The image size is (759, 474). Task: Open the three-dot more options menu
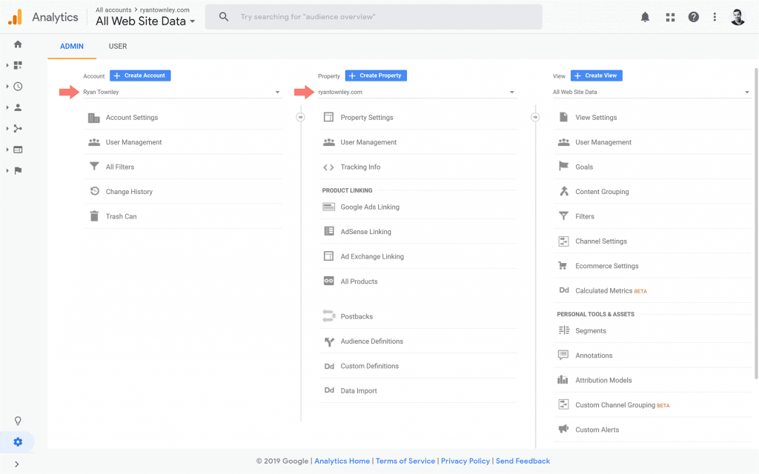(x=715, y=18)
